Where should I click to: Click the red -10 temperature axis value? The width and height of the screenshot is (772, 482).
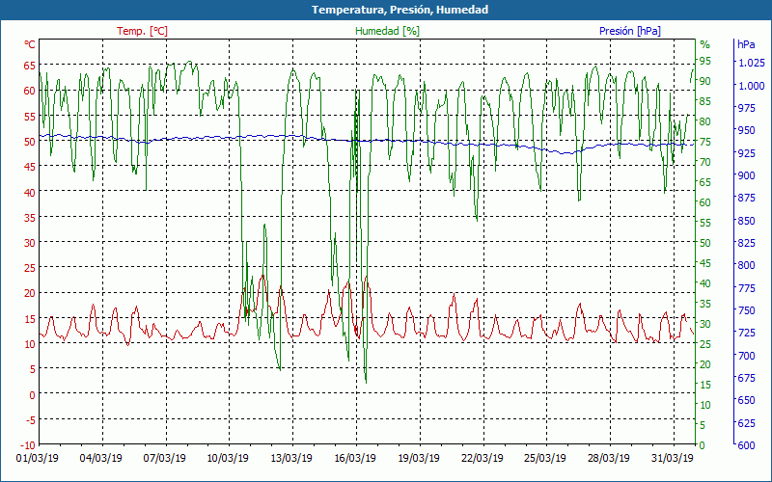pyautogui.click(x=28, y=445)
